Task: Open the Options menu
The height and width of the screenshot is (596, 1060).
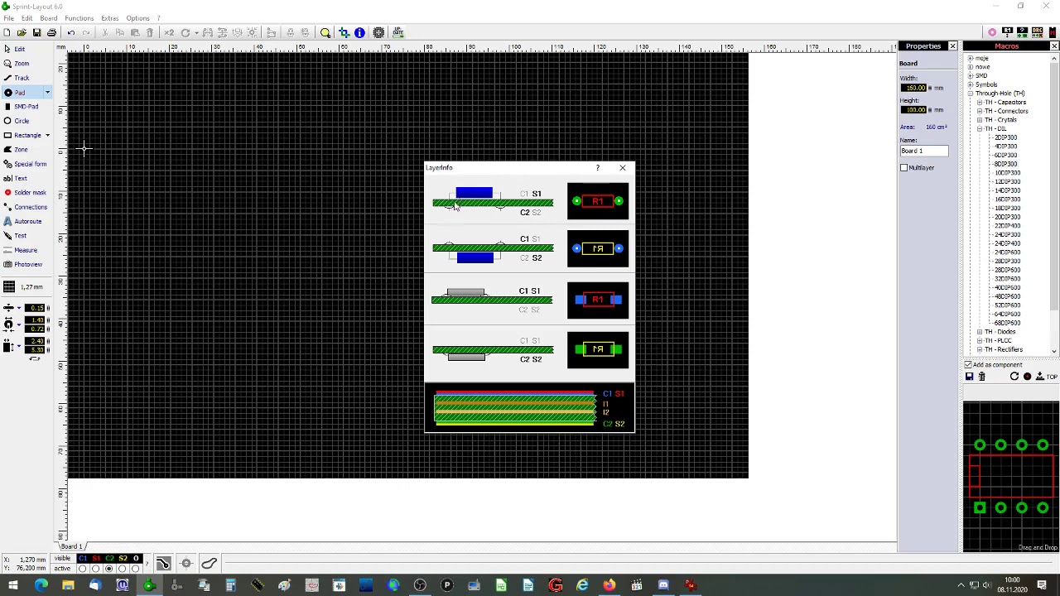Action: 137,18
